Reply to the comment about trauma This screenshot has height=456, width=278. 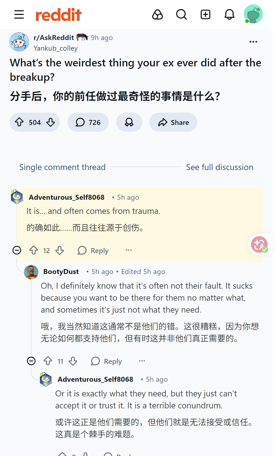click(93, 250)
